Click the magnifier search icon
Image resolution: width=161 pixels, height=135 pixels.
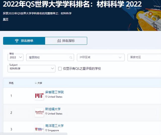coord(71,57)
